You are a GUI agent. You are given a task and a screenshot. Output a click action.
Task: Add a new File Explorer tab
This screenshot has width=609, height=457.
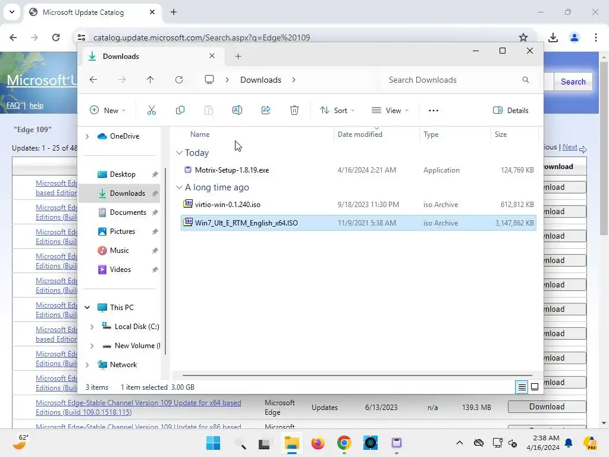point(238,57)
